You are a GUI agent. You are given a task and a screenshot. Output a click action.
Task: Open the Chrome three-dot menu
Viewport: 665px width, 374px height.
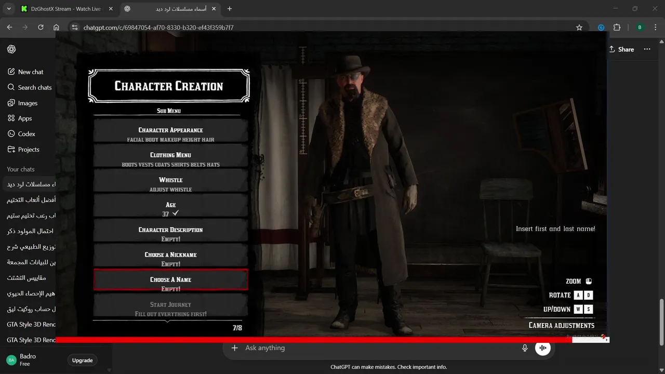pos(655,28)
